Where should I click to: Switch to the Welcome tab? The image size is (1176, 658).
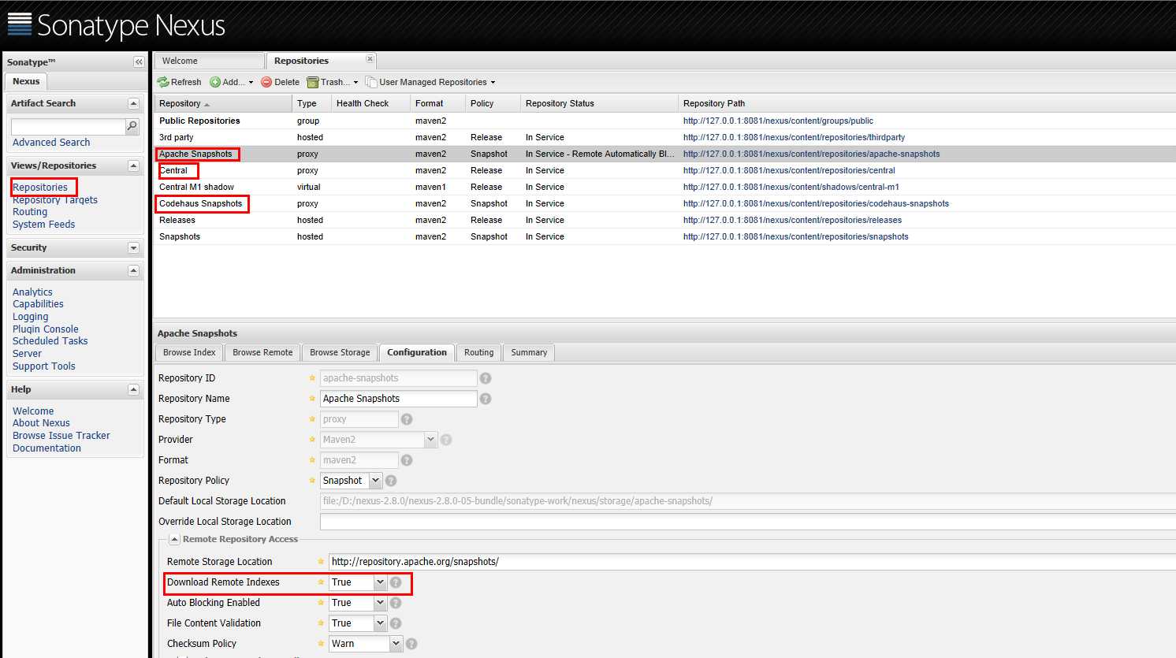209,61
